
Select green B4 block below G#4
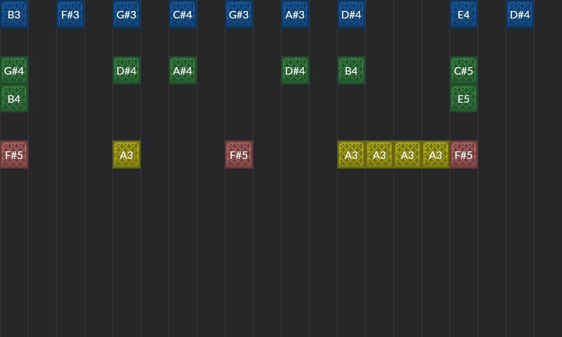tap(14, 98)
